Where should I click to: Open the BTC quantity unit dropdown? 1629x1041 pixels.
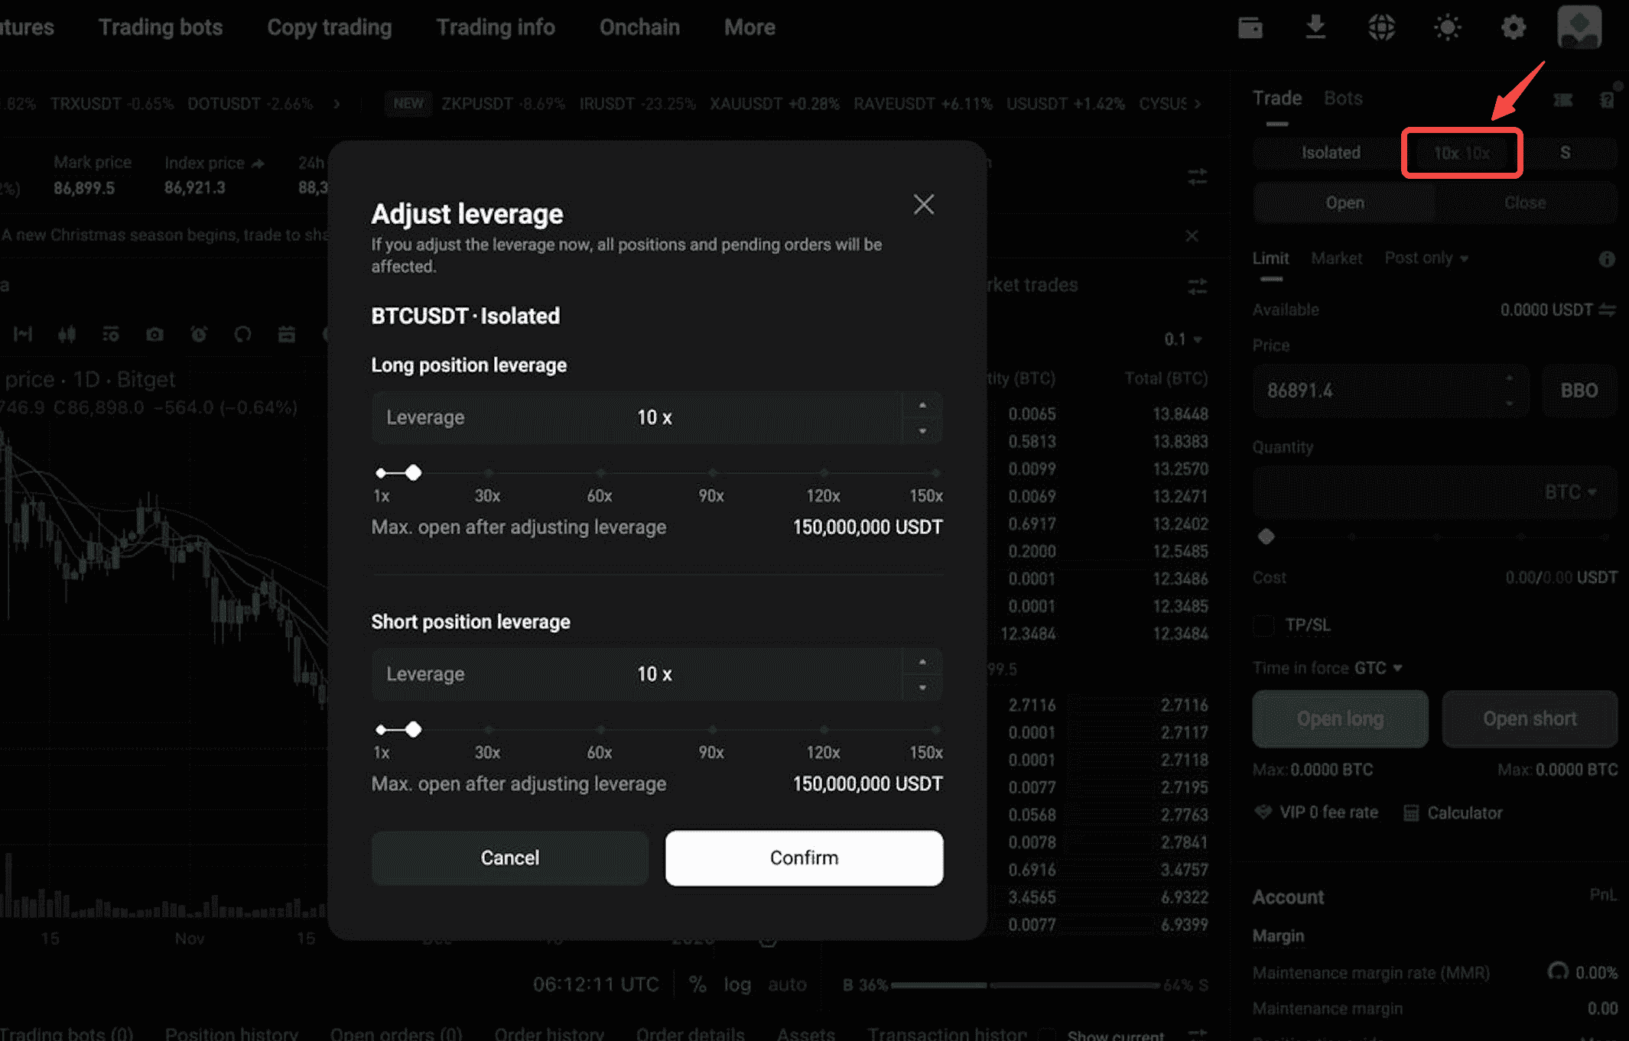pos(1571,492)
